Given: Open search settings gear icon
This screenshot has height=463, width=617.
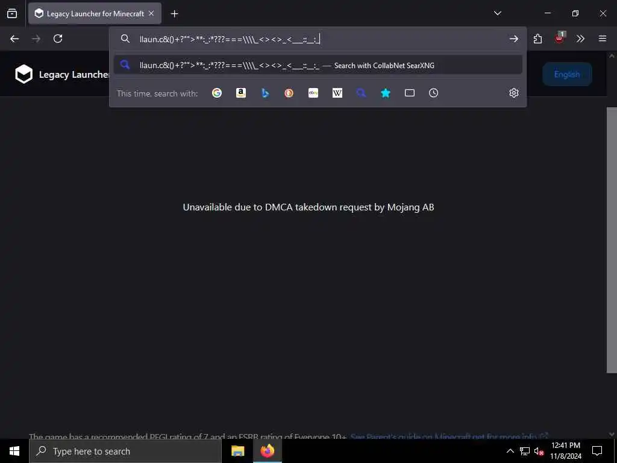Looking at the screenshot, I should pos(514,93).
